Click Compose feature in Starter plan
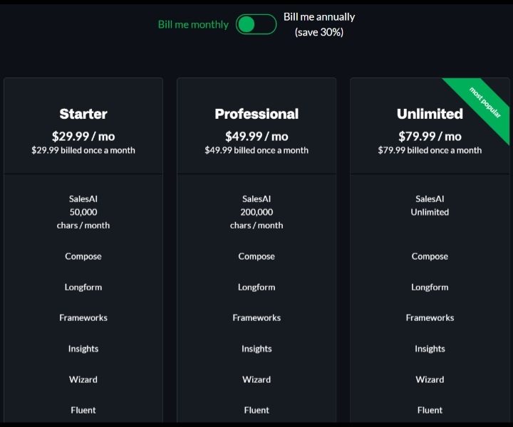 coord(83,256)
